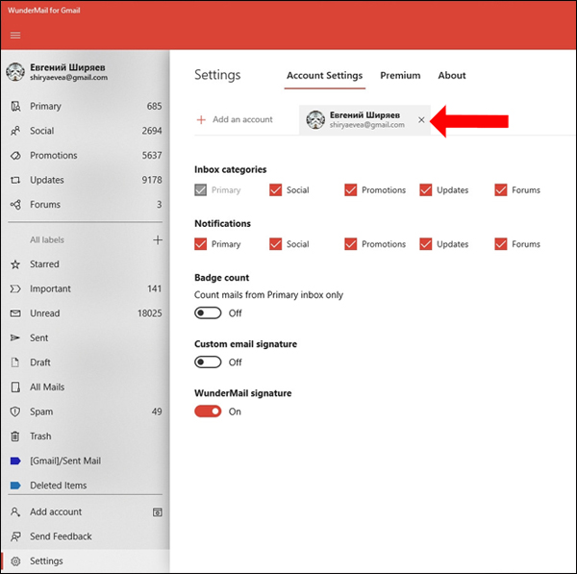This screenshot has width=577, height=574.
Task: Click the Add account person icon
Action: pos(15,512)
